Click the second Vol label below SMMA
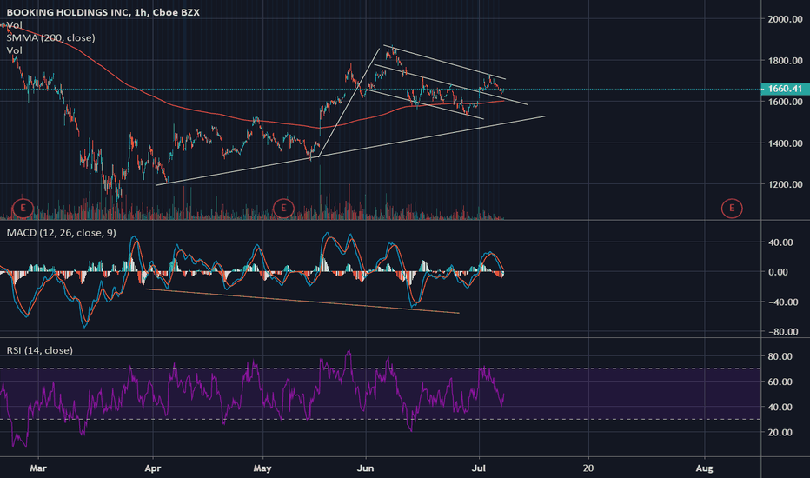Viewport: 810px width, 478px height. coord(15,50)
